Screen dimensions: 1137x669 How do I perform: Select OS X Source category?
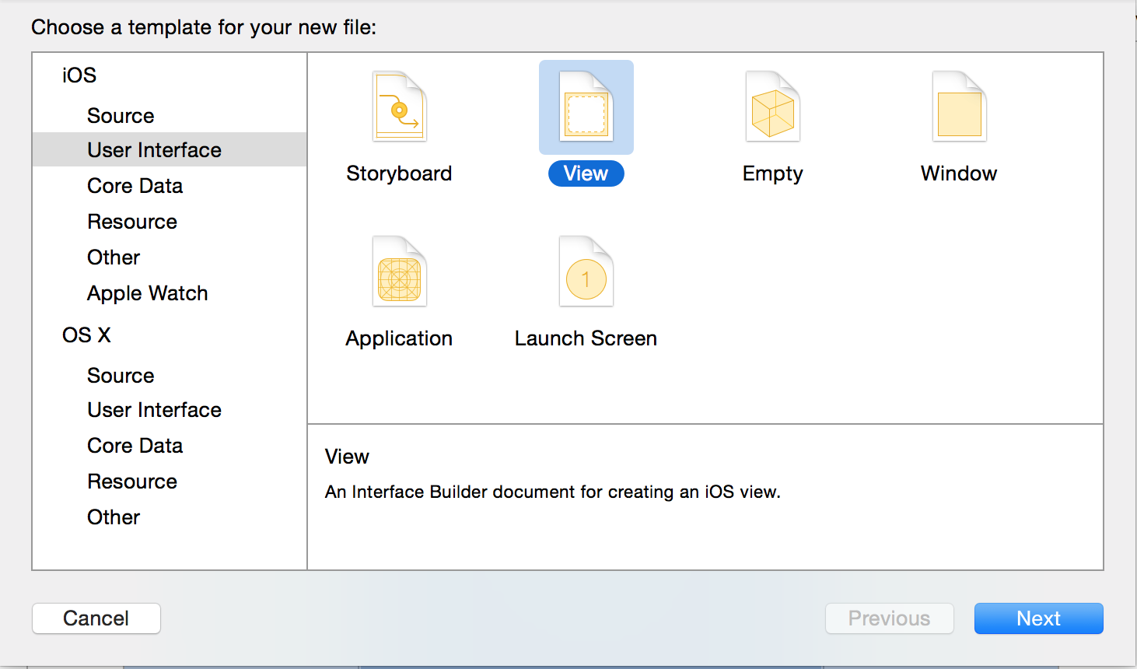(121, 376)
